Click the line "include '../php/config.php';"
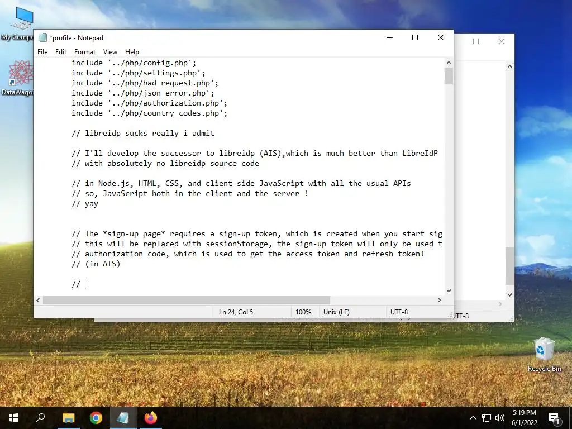This screenshot has width=572, height=429. 134,63
